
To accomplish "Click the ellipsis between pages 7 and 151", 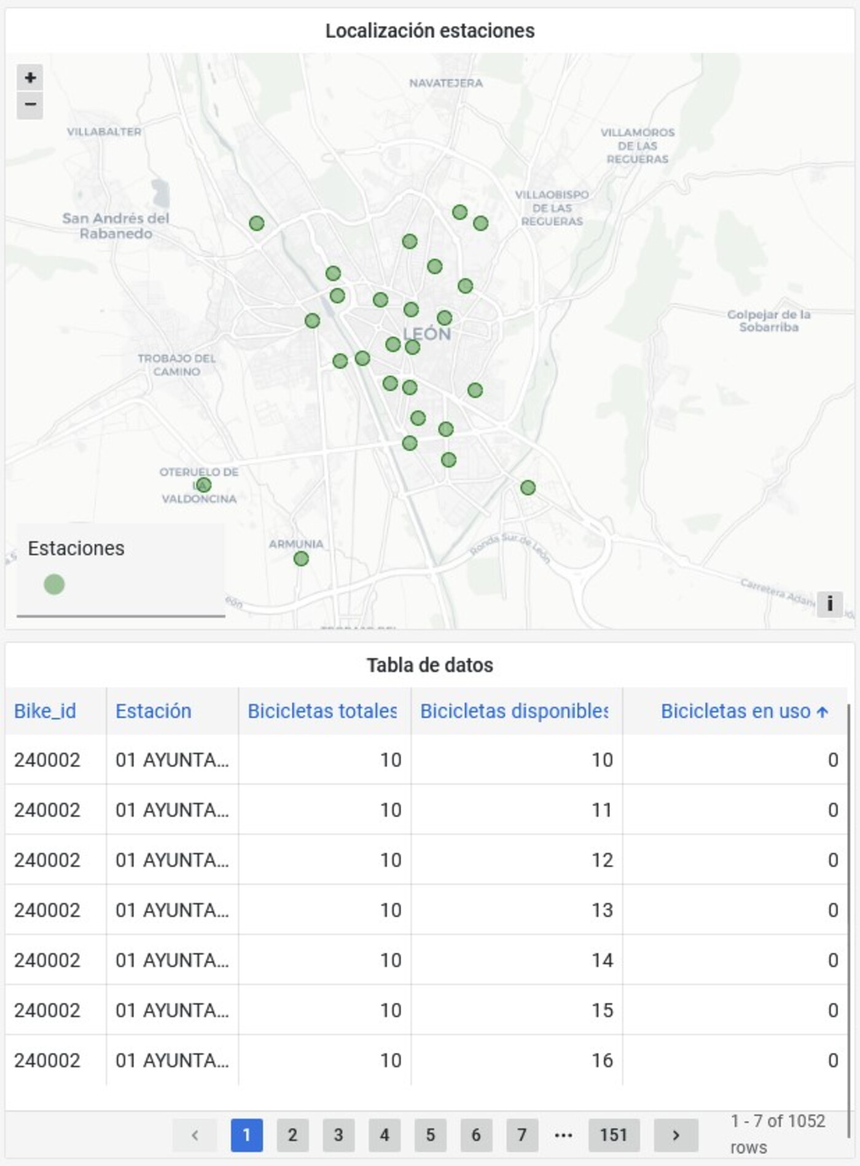I will pyautogui.click(x=563, y=1135).
